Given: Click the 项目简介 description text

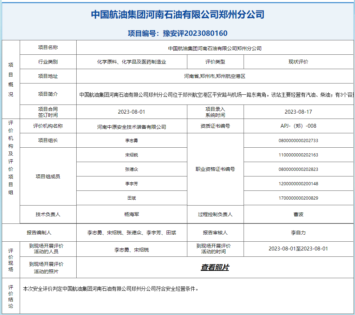Looking at the screenshot, I should click(214, 94).
